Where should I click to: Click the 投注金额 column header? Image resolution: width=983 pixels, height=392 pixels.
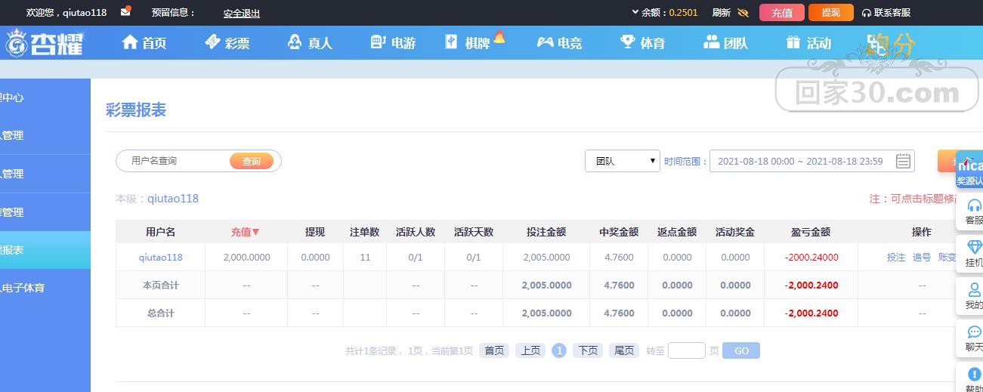546,232
